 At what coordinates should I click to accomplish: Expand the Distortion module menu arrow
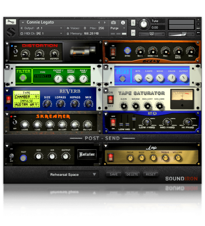tap(7, 43)
